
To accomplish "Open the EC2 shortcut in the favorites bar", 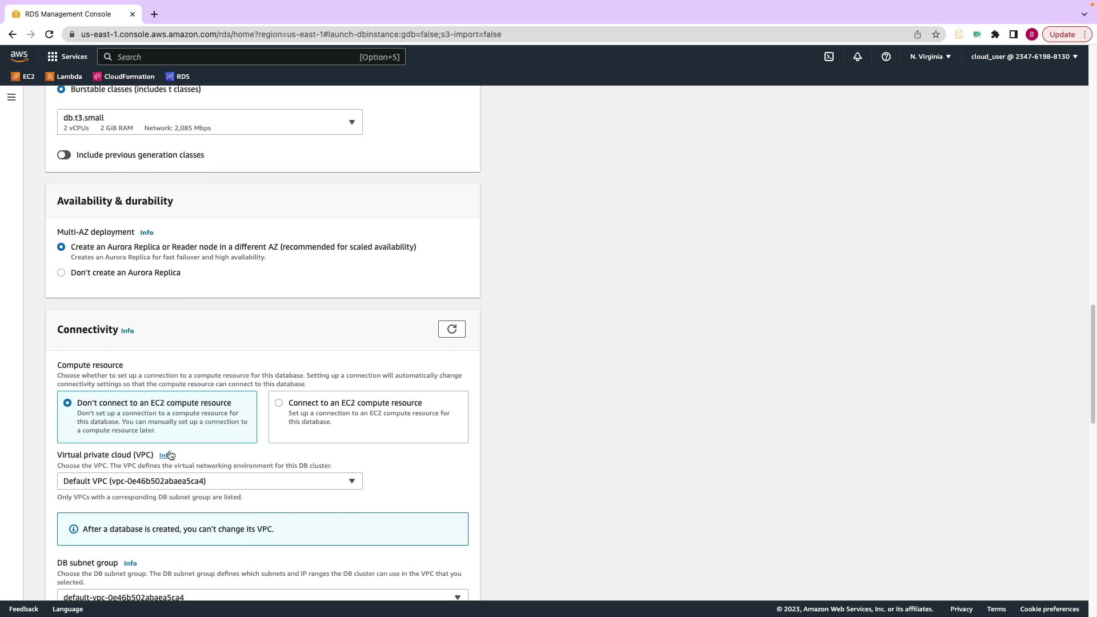I will point(23,77).
